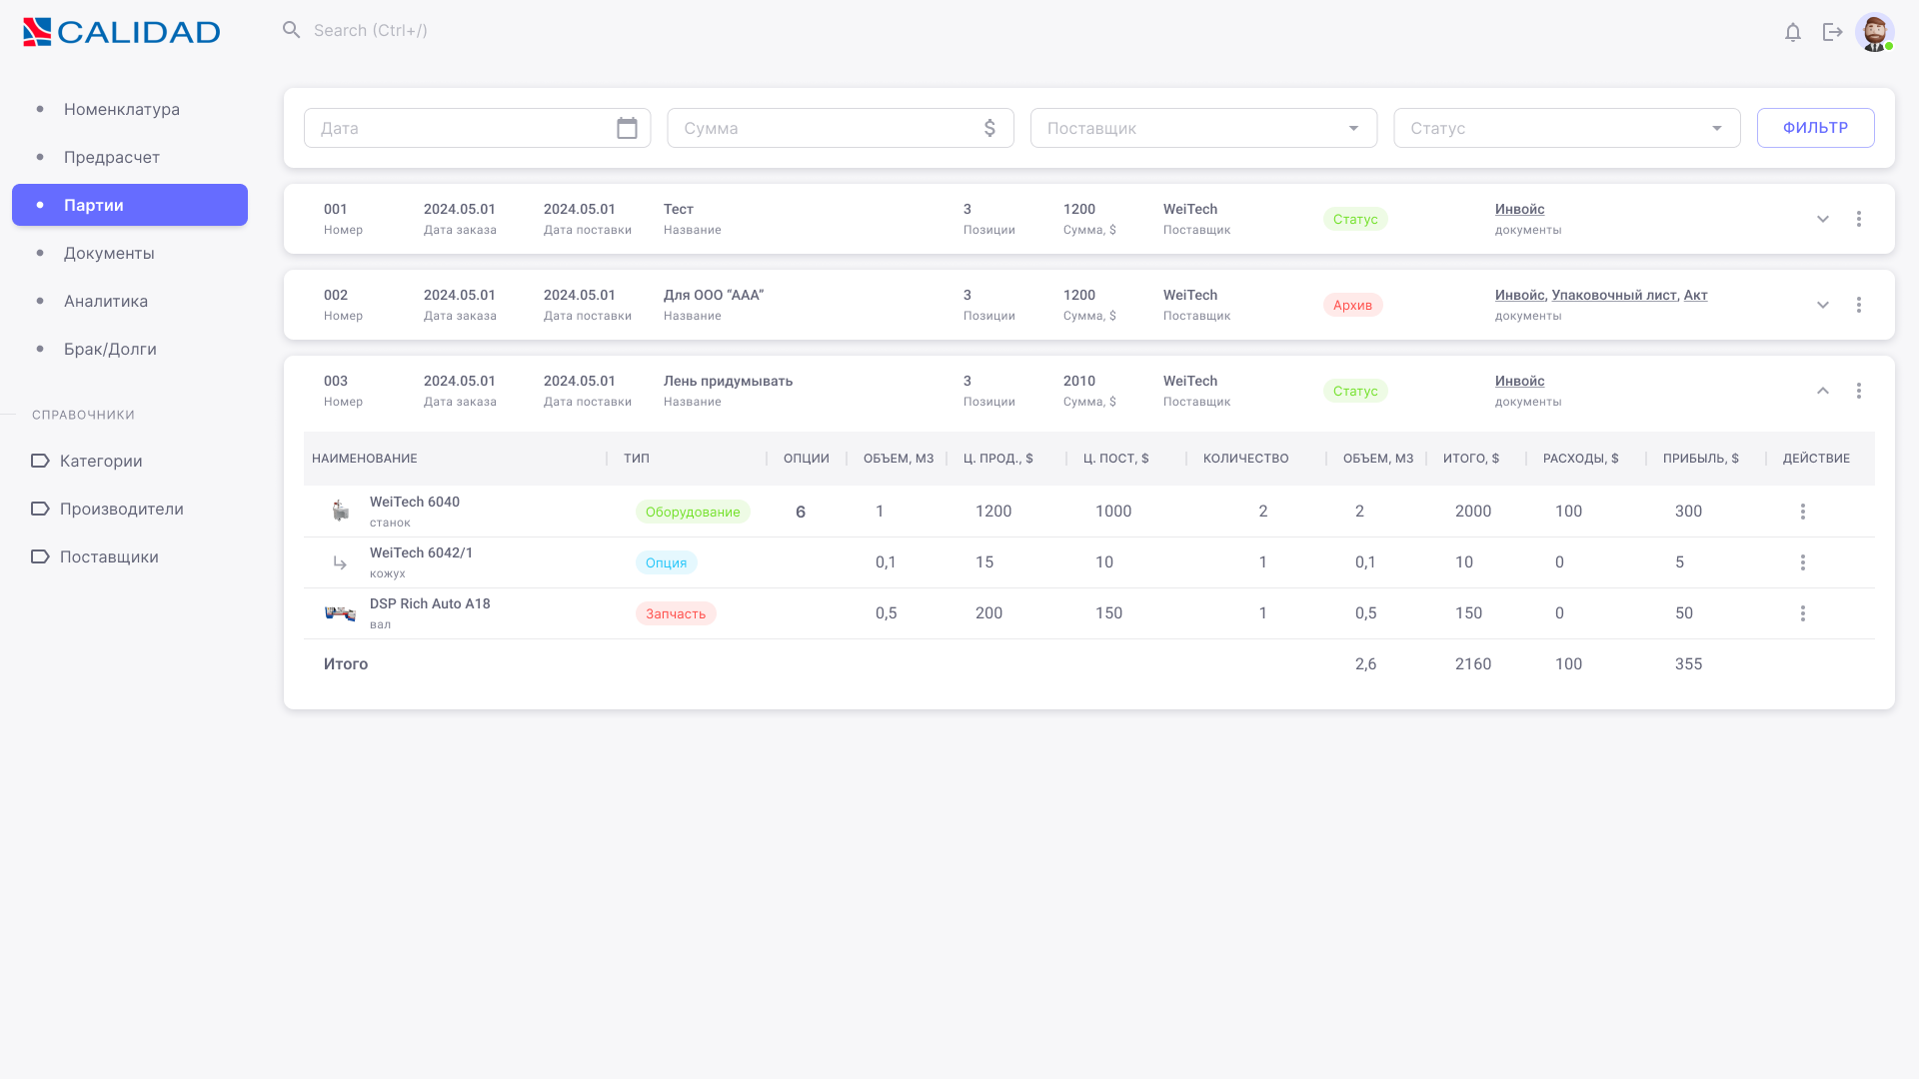1919x1079 pixels.
Task: Open user avatar profile menu
Action: coord(1875,32)
